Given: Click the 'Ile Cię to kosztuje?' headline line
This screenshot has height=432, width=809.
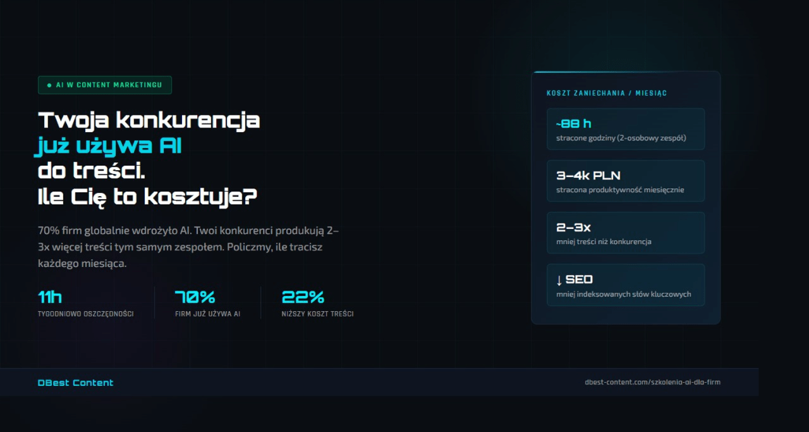Looking at the screenshot, I should click(147, 197).
